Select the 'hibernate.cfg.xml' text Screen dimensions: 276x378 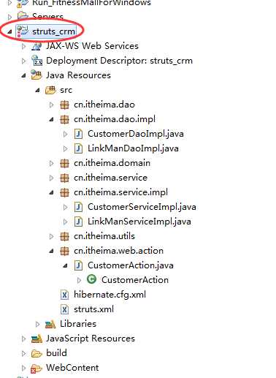point(110,295)
